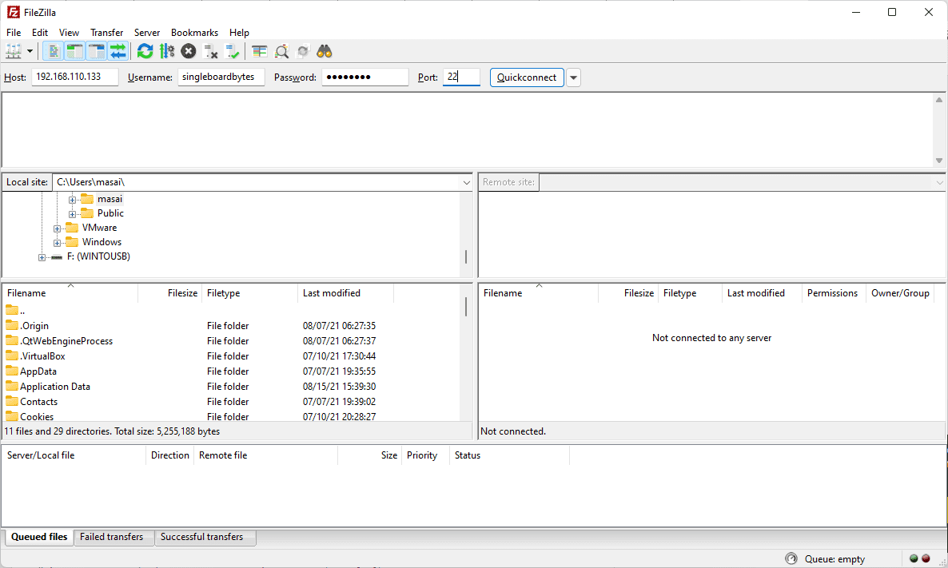Sort local files by Filename column
The height and width of the screenshot is (568, 948).
pos(70,293)
